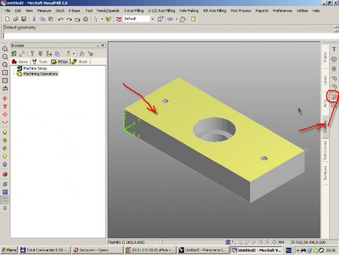This screenshot has height=255, width=339.
Task: Switch to the Geom browser tab
Action: pos(20,62)
